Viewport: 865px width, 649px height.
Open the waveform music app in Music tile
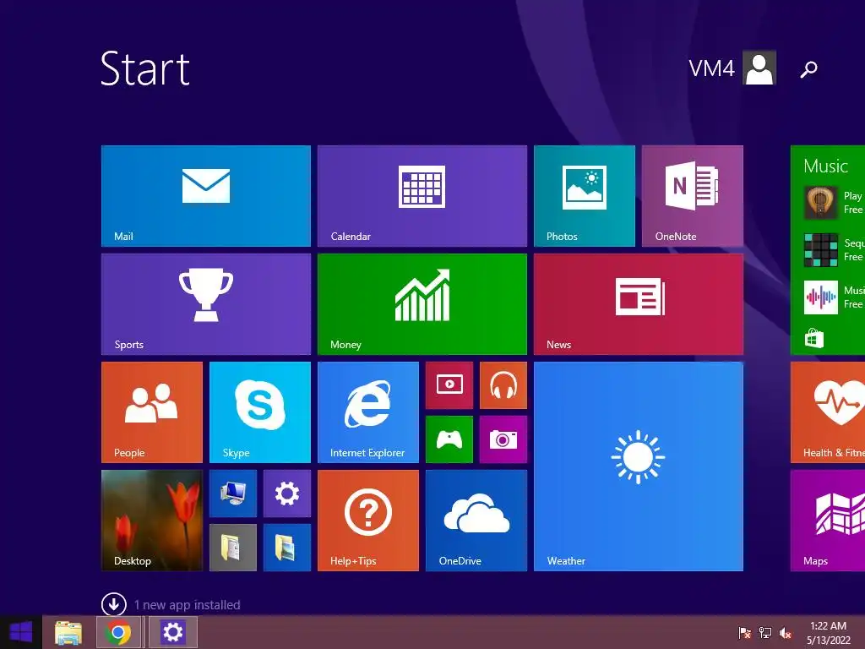click(820, 297)
